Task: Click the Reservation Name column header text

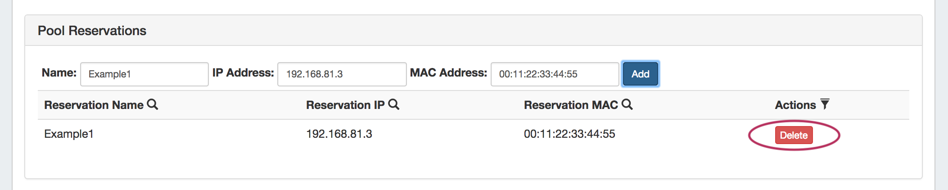Action: [94, 105]
